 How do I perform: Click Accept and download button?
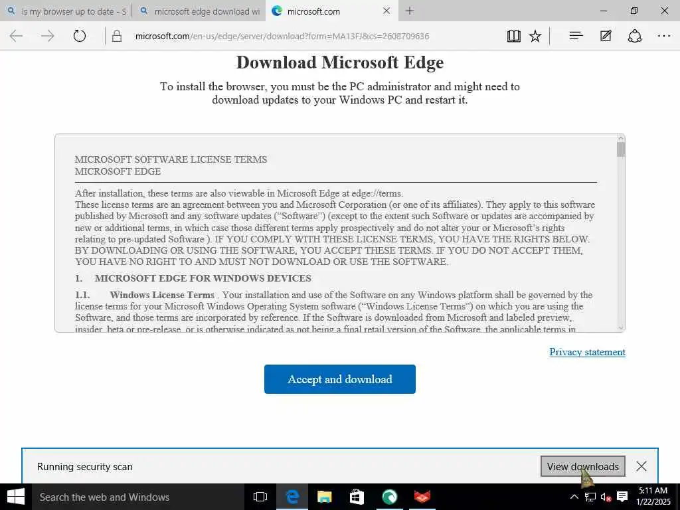coord(339,379)
